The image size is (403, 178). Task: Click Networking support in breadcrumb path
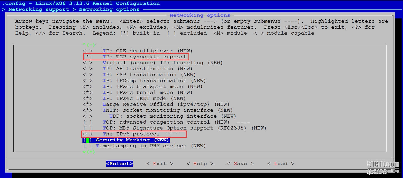coord(39,9)
